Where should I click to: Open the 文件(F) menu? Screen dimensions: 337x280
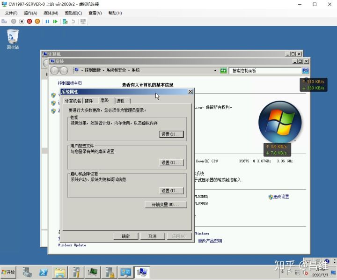pyautogui.click(x=11, y=13)
